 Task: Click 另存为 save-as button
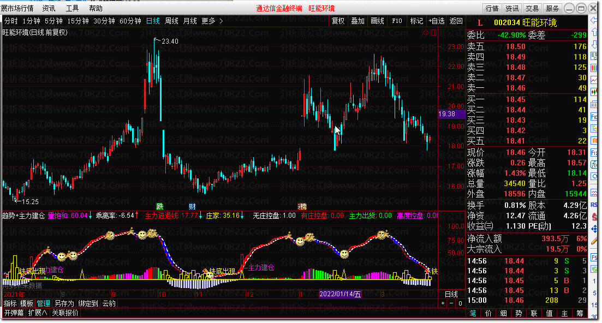pos(64,303)
